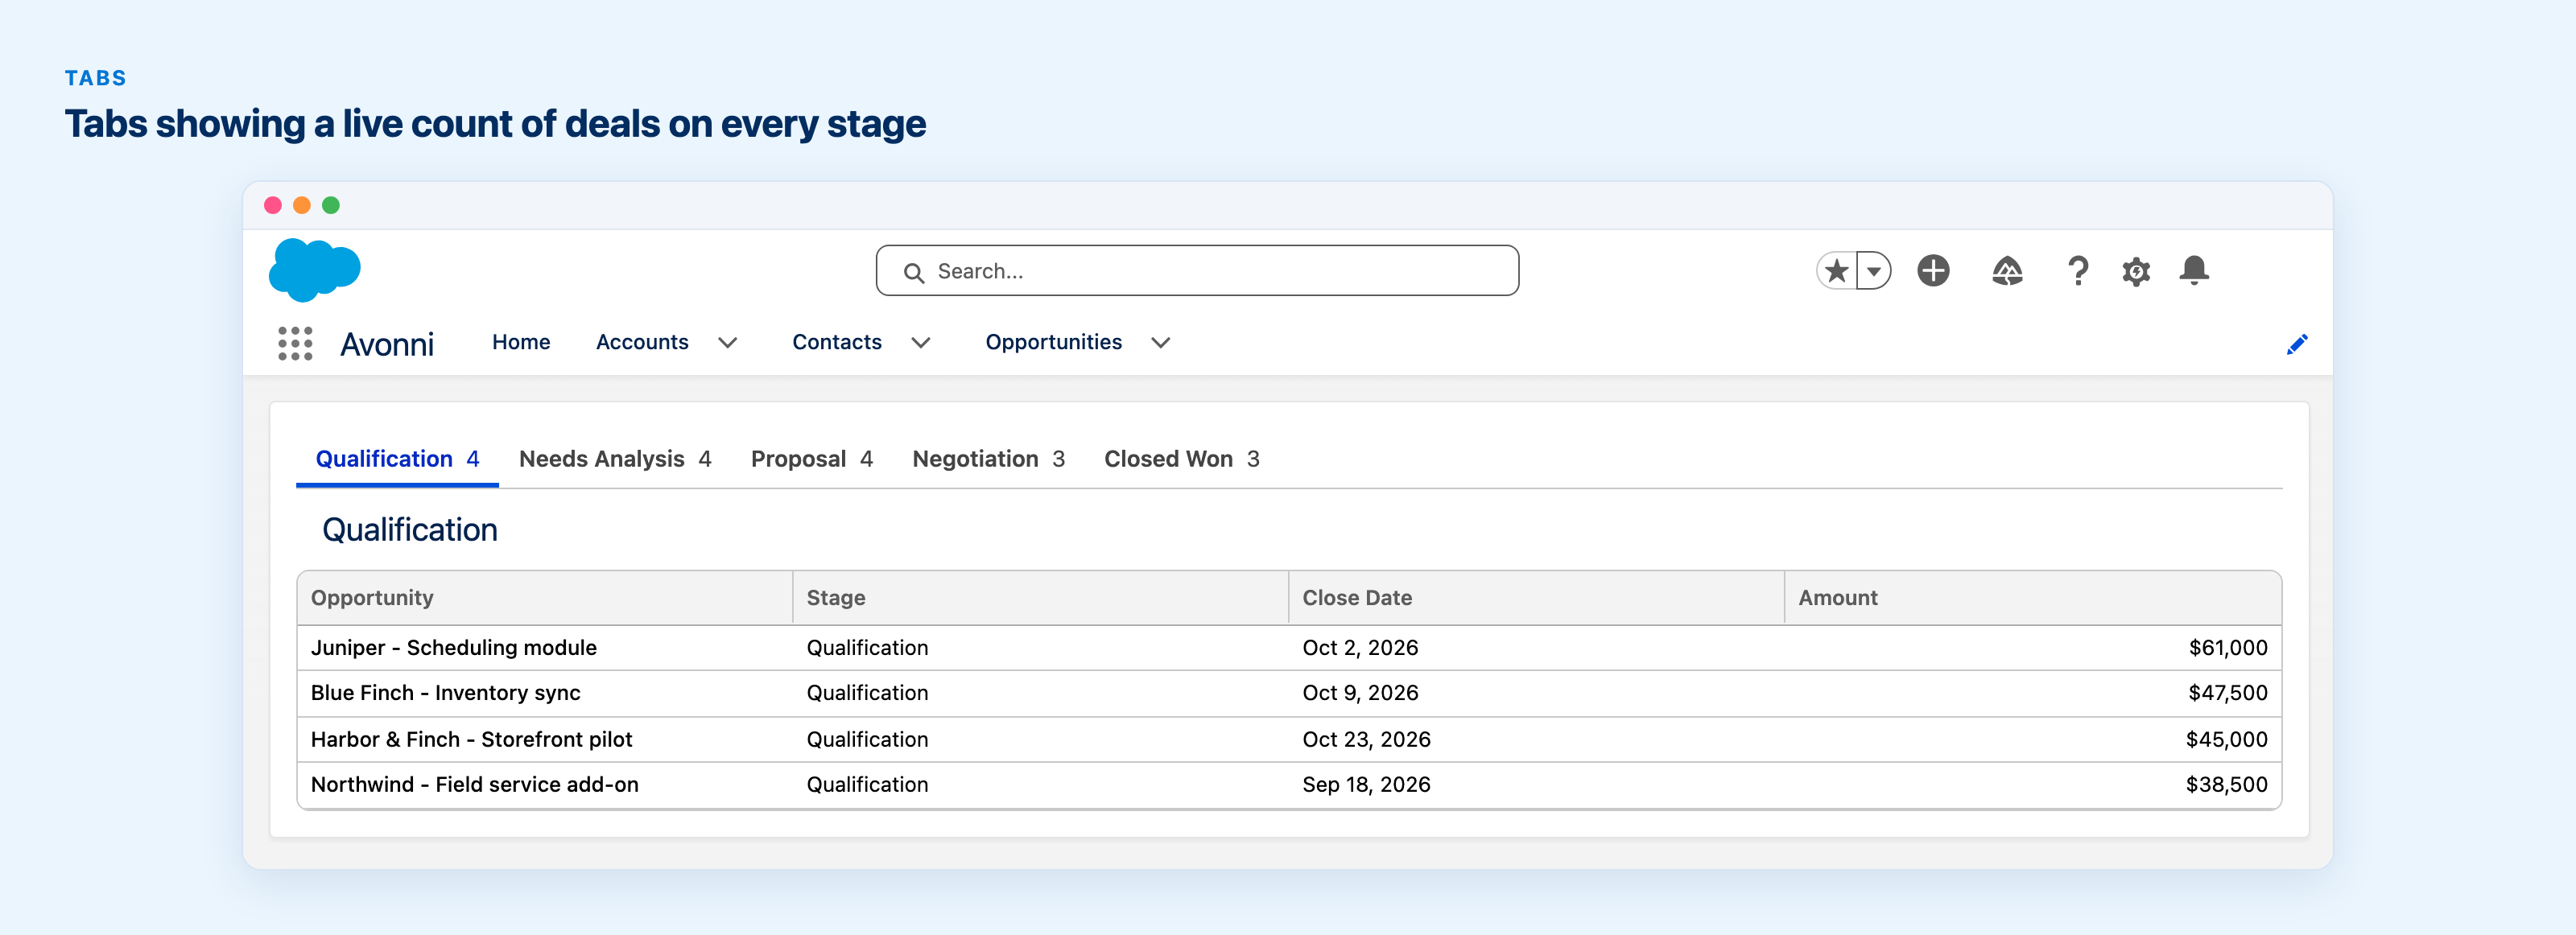Open the Trailhead guidance icon
The height and width of the screenshot is (935, 2576).
[x=2007, y=270]
